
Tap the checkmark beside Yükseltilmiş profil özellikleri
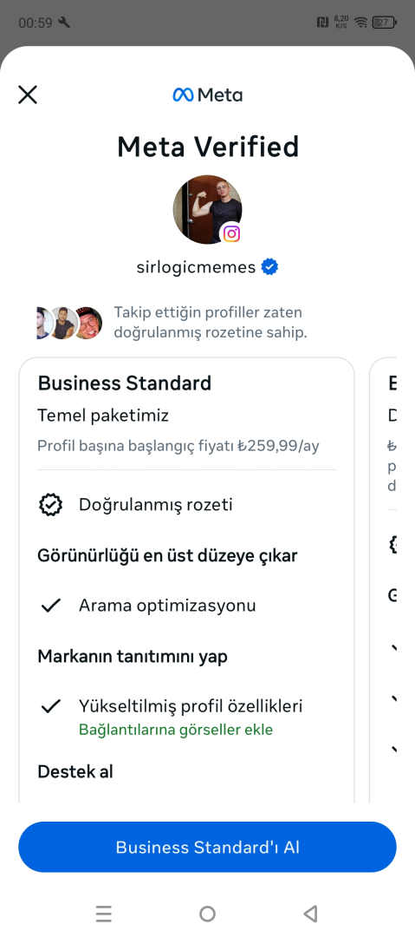tap(51, 706)
